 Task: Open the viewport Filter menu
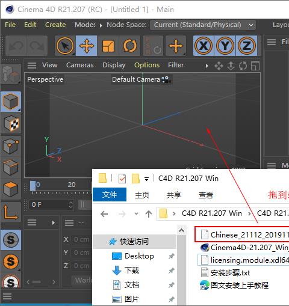(x=176, y=65)
